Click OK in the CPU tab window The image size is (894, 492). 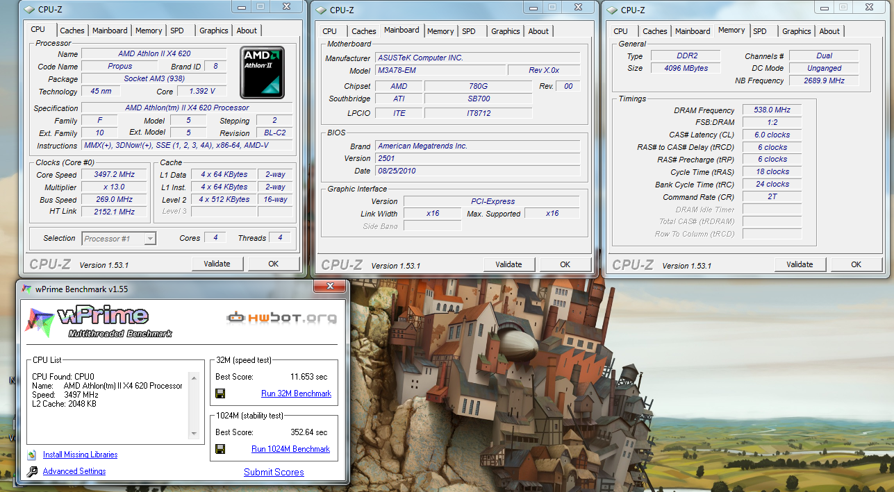(x=274, y=264)
